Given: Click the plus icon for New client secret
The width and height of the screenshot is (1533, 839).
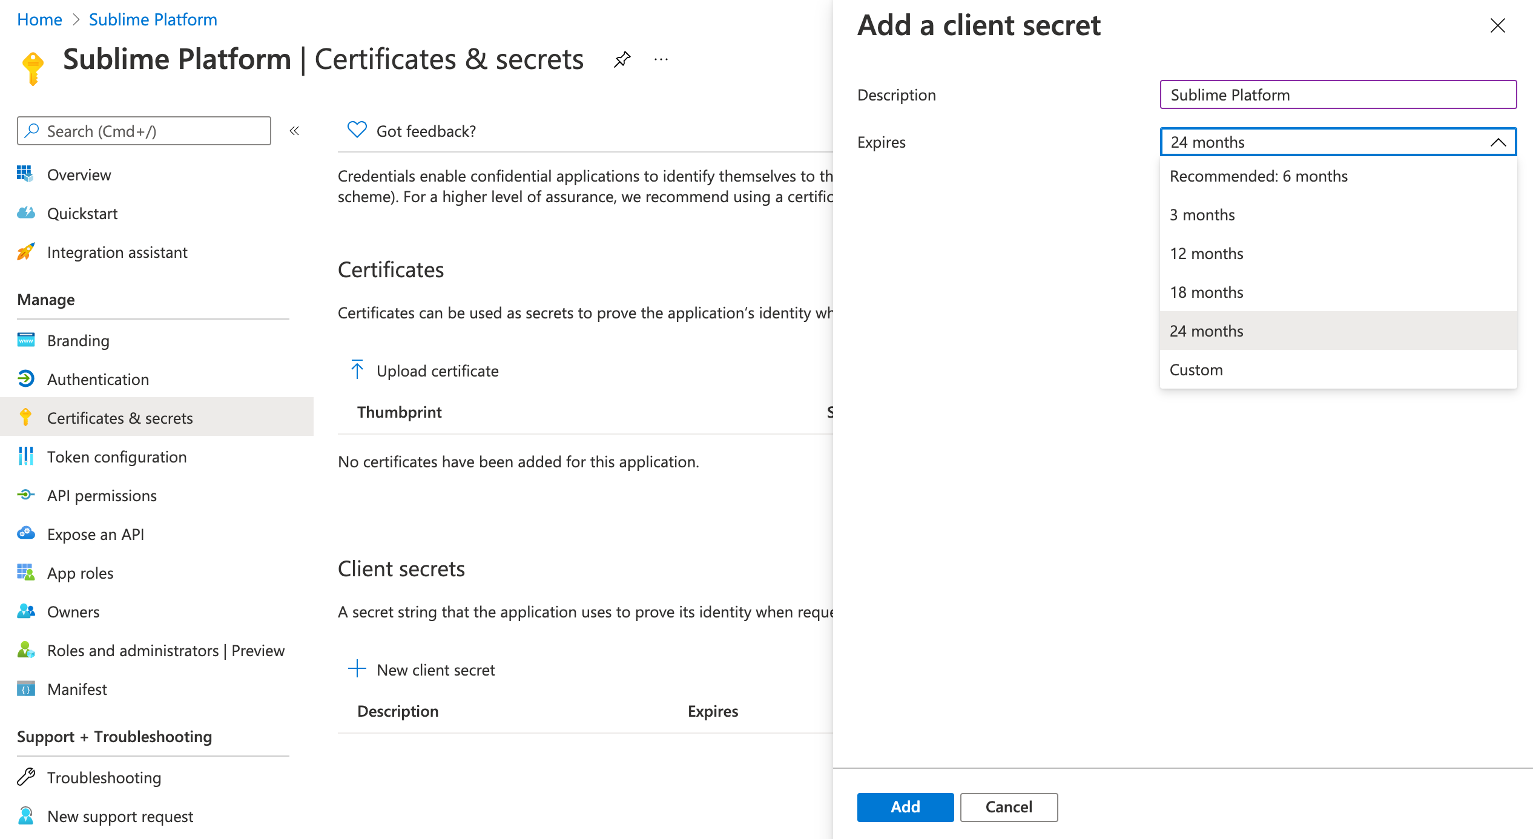Looking at the screenshot, I should pos(357,669).
